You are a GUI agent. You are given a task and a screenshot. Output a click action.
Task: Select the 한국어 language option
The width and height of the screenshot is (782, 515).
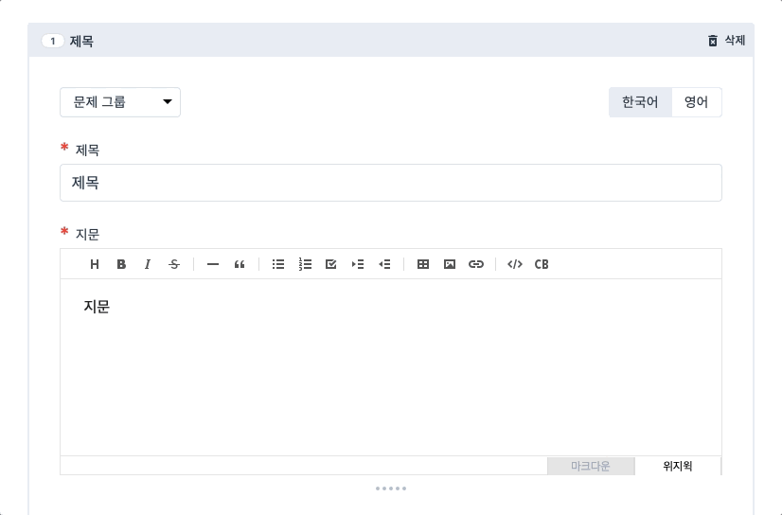coord(640,102)
